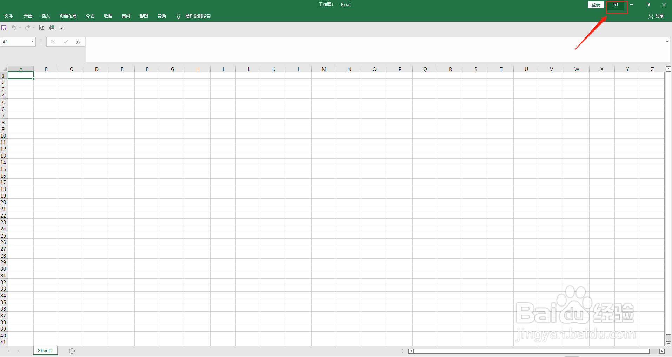Click the 登录 sign-in button
The width and height of the screenshot is (672, 357).
tap(596, 5)
